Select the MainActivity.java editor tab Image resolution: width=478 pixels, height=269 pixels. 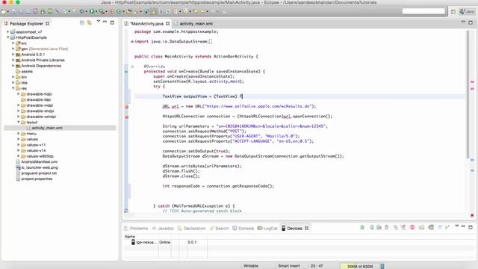pos(147,23)
